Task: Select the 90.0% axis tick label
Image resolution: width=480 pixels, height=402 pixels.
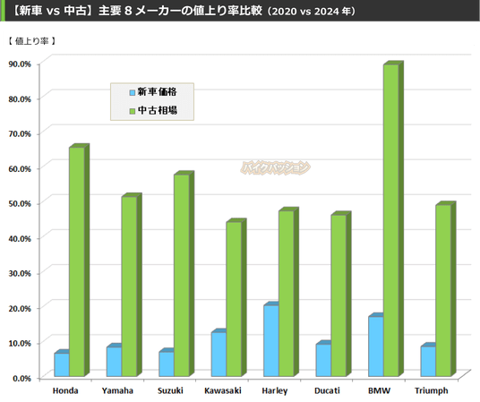Action: [x=20, y=64]
